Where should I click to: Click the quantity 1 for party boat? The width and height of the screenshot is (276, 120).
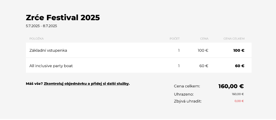click(179, 66)
